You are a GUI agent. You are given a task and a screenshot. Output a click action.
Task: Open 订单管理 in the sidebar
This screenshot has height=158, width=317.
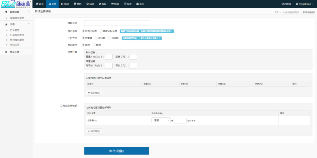15,30
